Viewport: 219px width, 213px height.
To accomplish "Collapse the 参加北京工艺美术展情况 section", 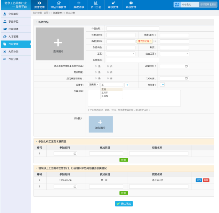I will (36, 142).
